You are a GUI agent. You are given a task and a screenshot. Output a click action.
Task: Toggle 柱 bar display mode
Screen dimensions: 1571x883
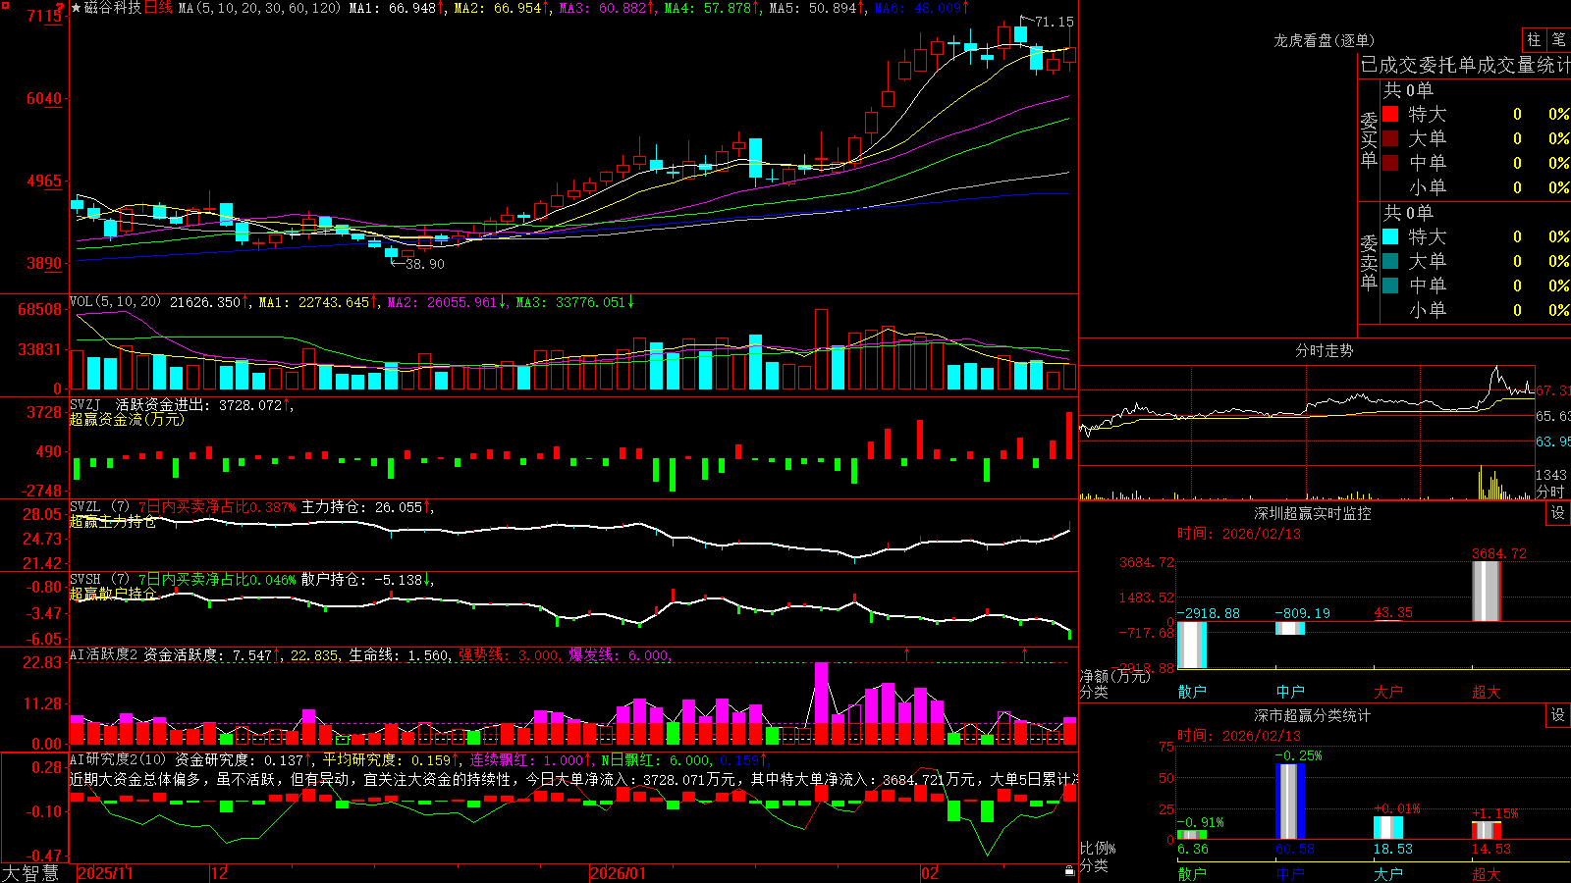pos(1534,40)
